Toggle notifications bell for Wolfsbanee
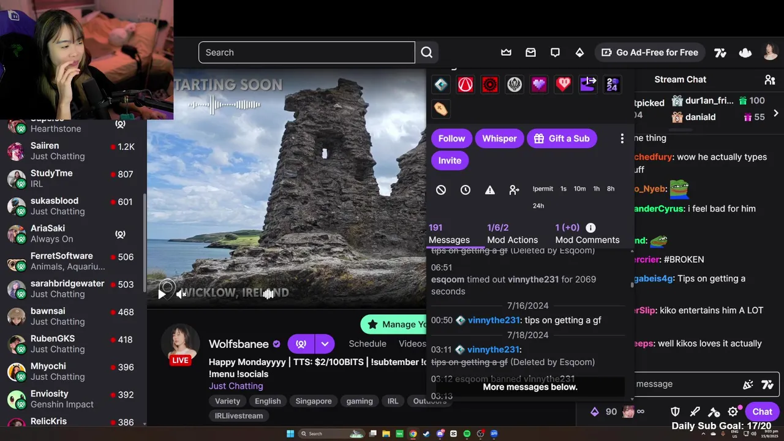Viewport: 784px width, 441px height. [301, 344]
